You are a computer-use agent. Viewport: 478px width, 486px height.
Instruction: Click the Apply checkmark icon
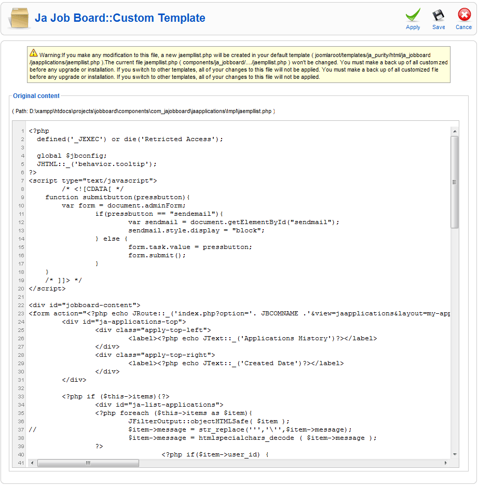pos(413,15)
